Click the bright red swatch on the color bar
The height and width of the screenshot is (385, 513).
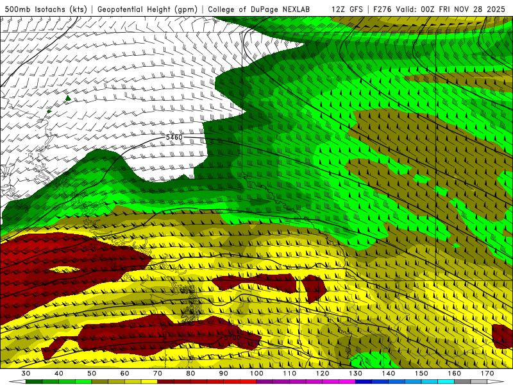click(x=248, y=382)
